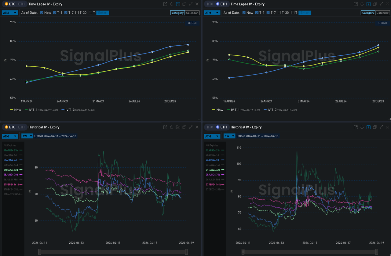Open 1W period dropdown in BTC Historical IV

[x=27, y=136]
